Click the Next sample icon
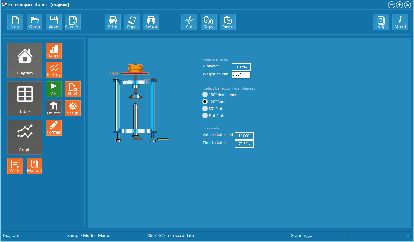This screenshot has height=242, width=414. point(73,89)
